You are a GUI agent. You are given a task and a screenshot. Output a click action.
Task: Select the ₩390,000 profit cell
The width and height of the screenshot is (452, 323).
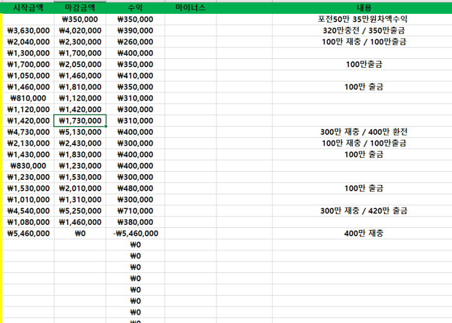point(135,30)
